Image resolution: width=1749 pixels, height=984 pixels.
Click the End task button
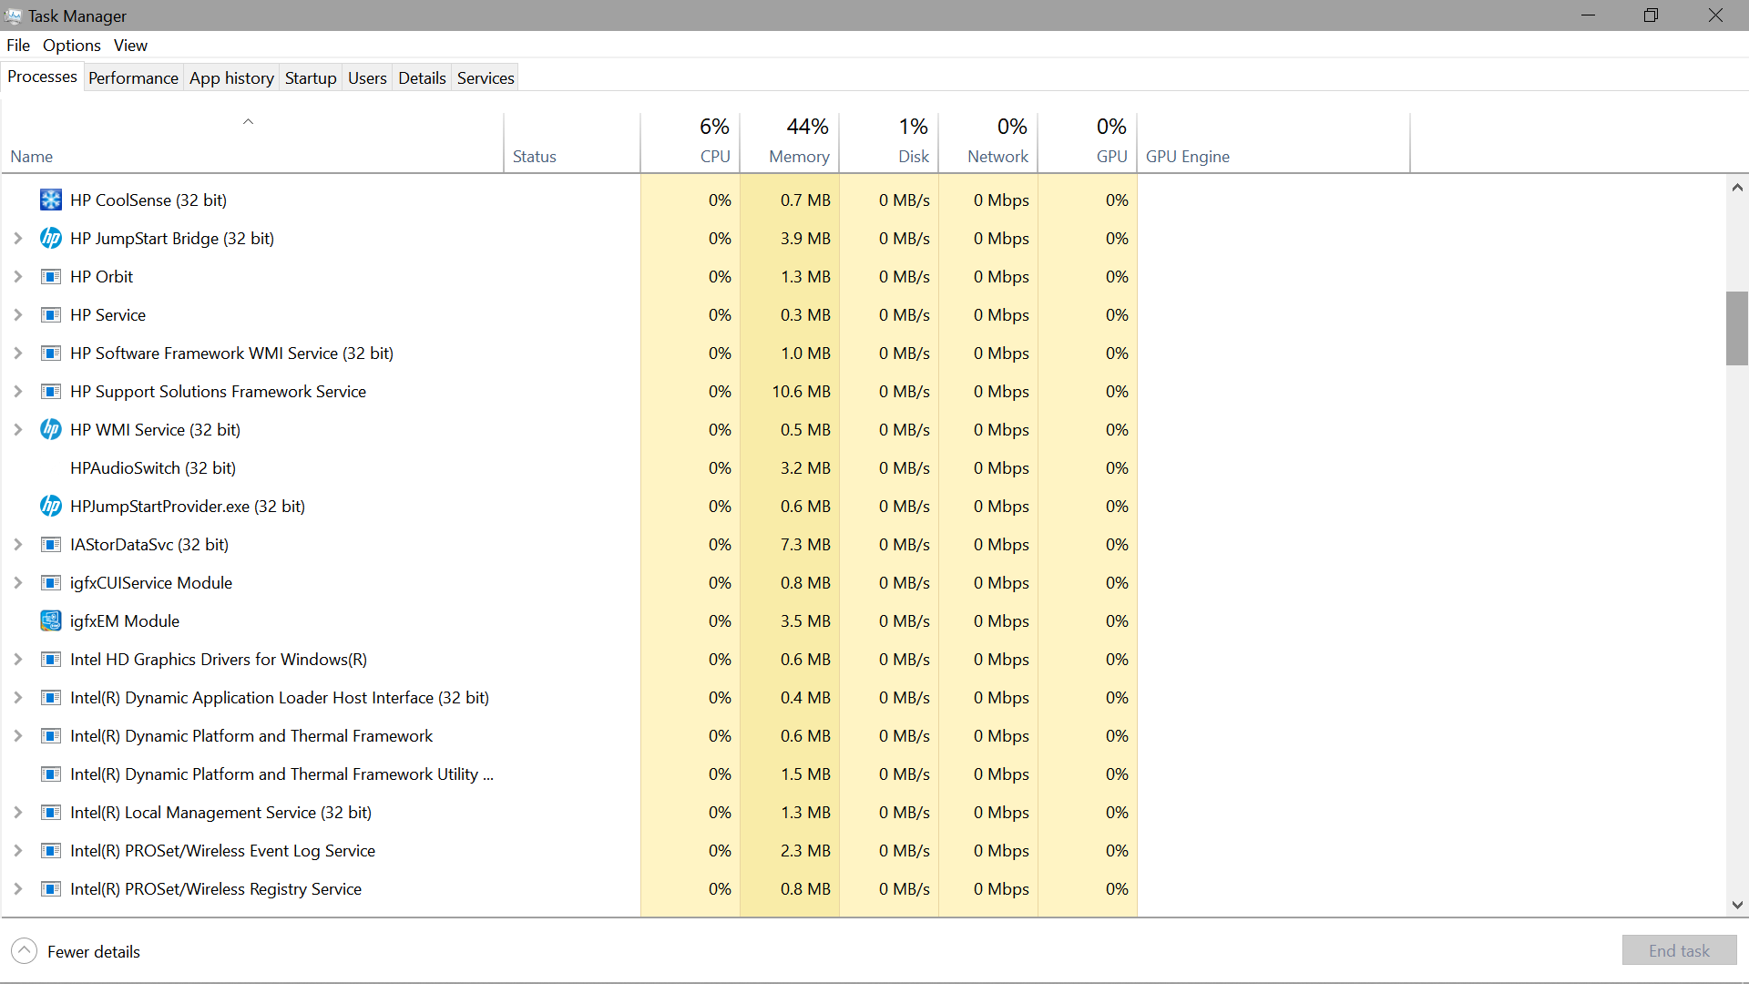pos(1679,950)
